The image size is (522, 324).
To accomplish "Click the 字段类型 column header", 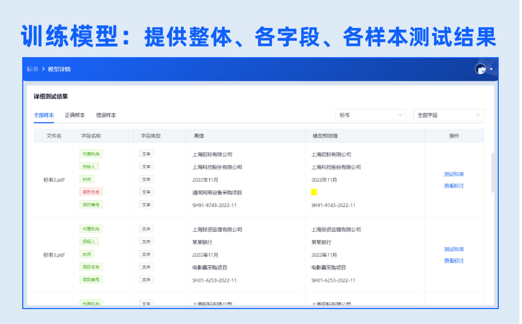I will pyautogui.click(x=151, y=136).
